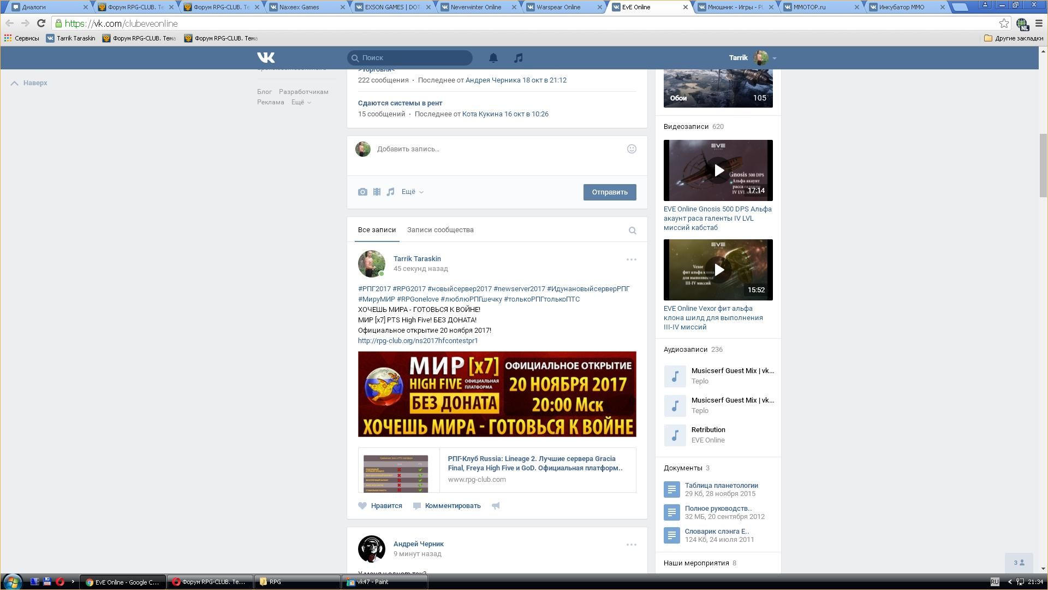
Task: Click Разработчикам footer link
Action: [303, 92]
